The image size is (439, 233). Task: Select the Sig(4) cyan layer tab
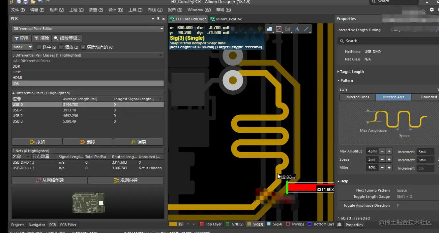pos(275,224)
